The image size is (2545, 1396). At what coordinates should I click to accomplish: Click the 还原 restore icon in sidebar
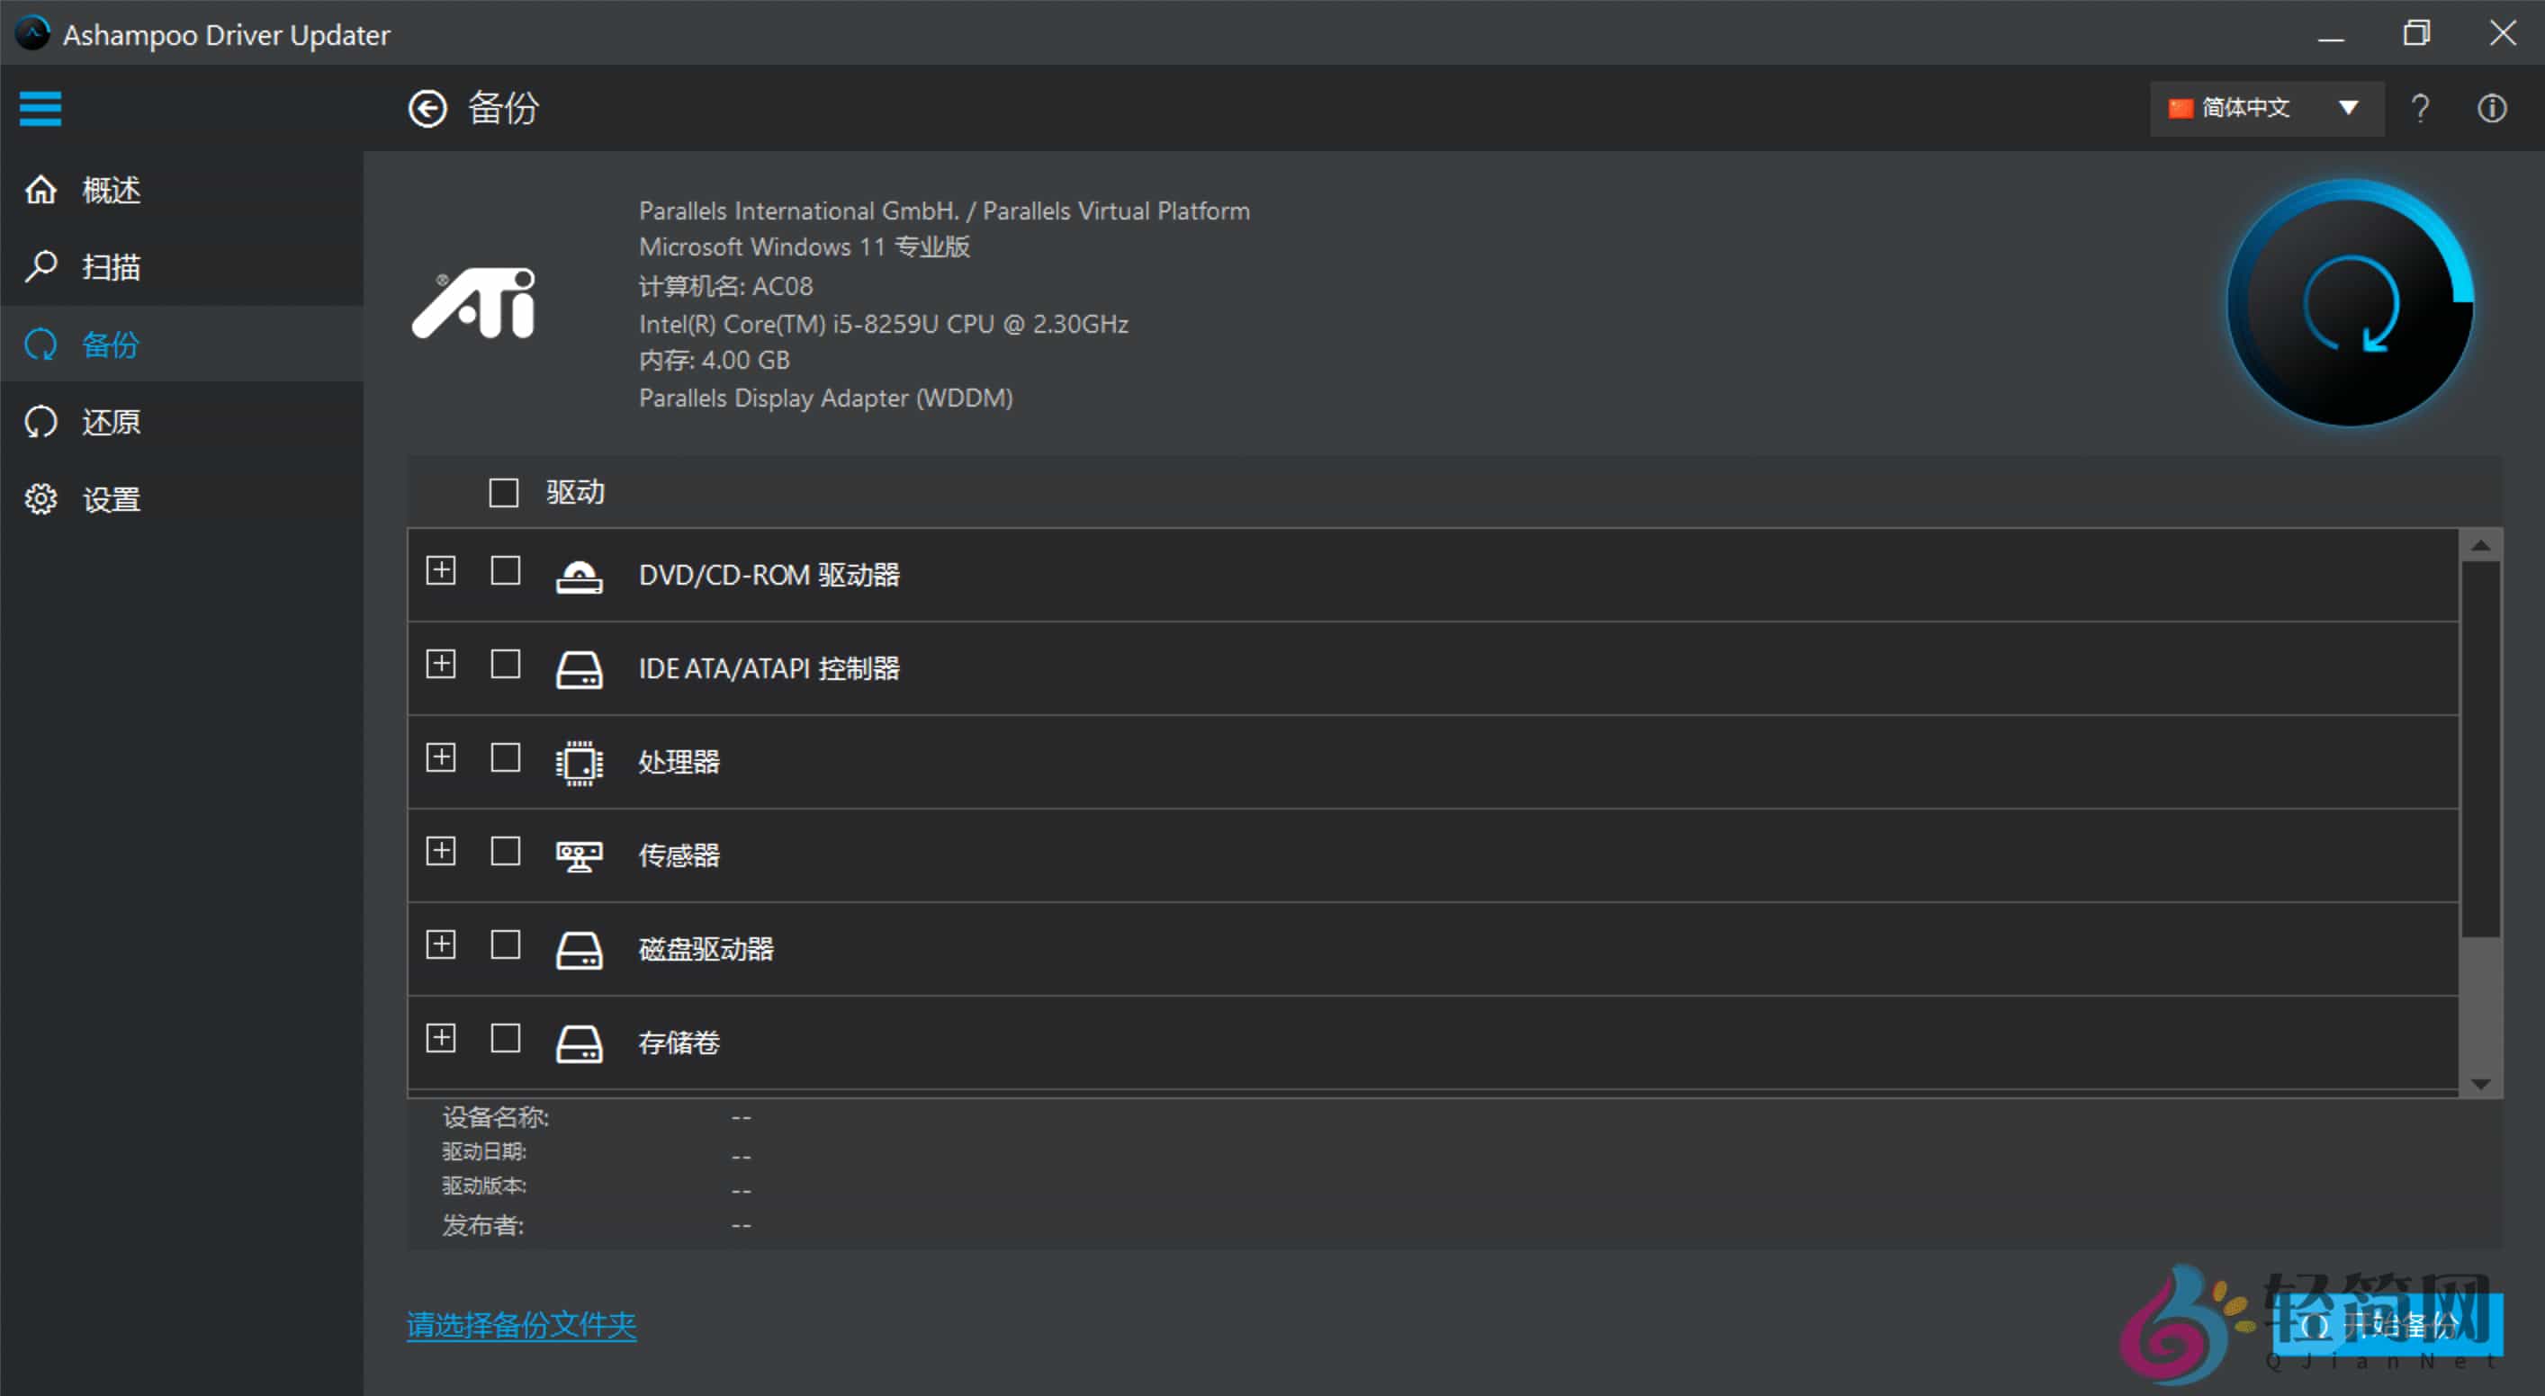click(x=40, y=422)
